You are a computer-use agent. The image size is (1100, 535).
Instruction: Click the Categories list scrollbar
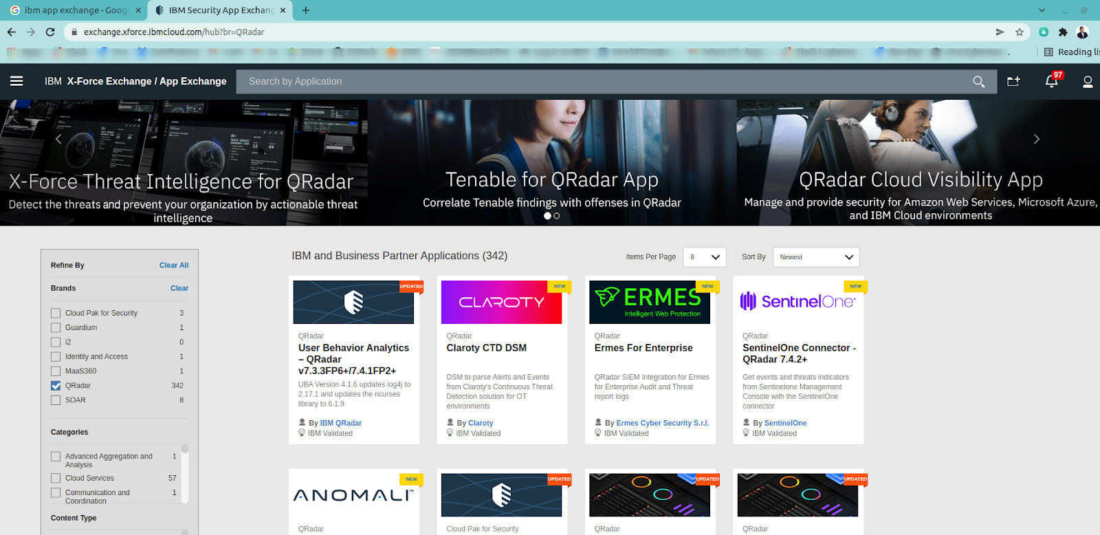184,474
